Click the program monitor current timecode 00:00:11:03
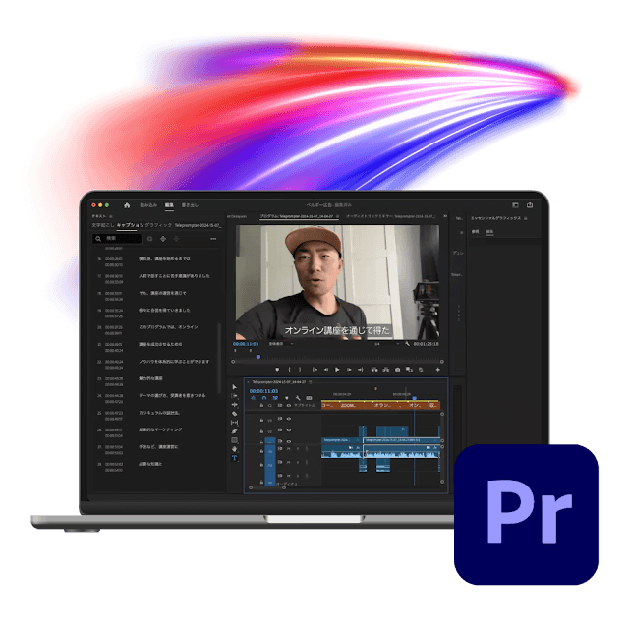Viewport: 629px width, 629px height. click(x=246, y=344)
